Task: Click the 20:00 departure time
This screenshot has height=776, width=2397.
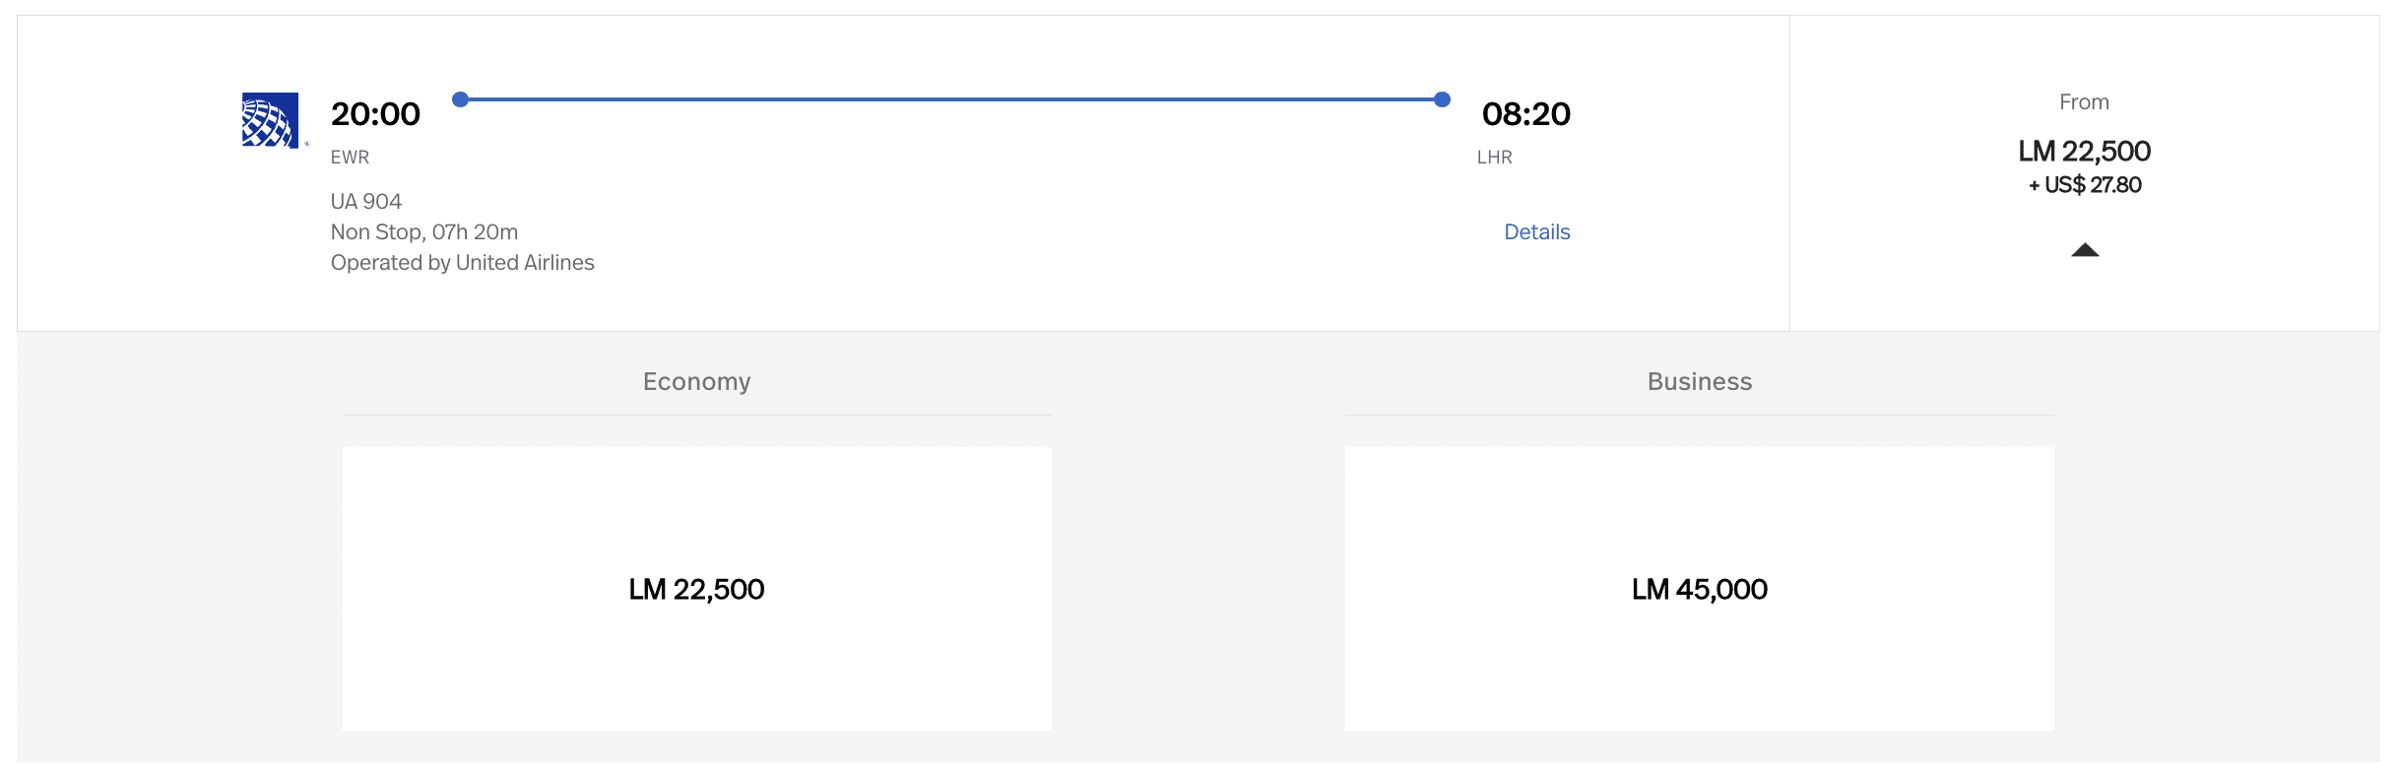Action: click(375, 114)
